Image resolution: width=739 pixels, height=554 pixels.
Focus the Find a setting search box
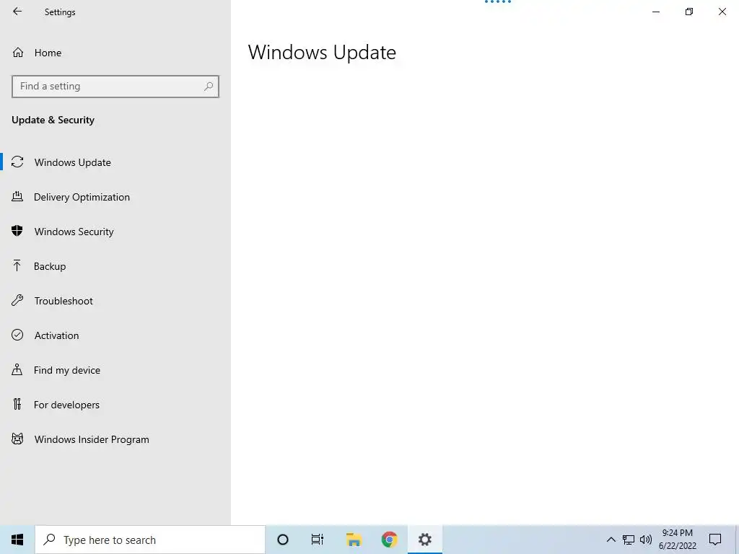click(115, 87)
